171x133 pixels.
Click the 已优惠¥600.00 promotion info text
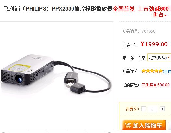pyautogui.click(x=156, y=85)
